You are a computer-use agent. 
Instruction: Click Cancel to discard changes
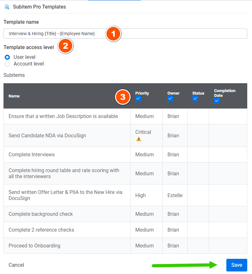[x=16, y=265]
